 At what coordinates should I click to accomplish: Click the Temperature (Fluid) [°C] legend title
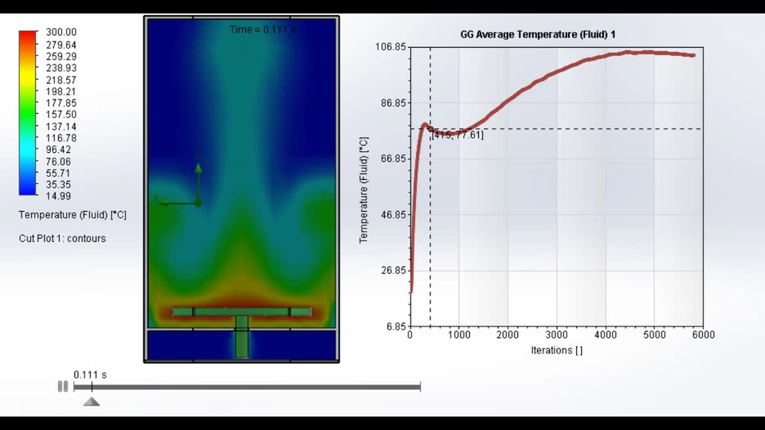(73, 215)
